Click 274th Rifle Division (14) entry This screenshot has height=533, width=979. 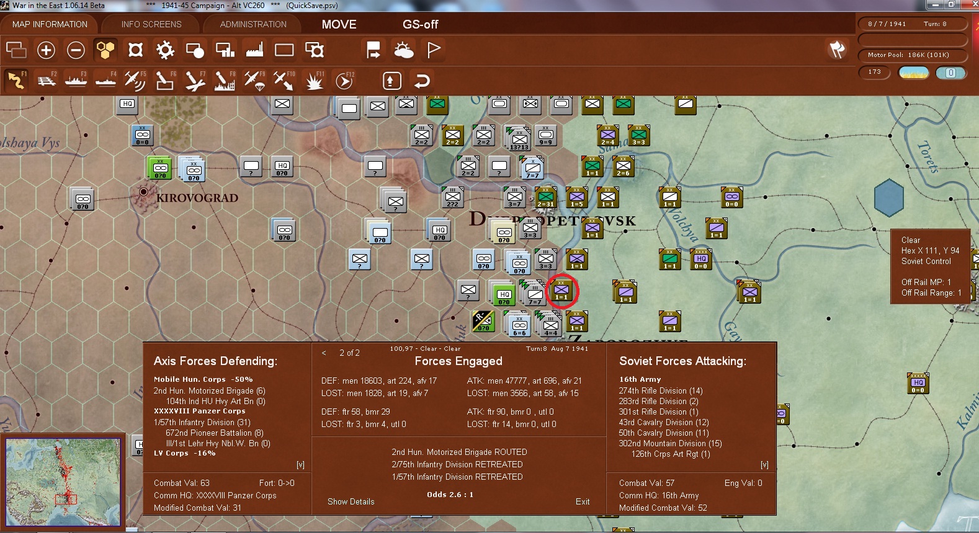click(661, 390)
